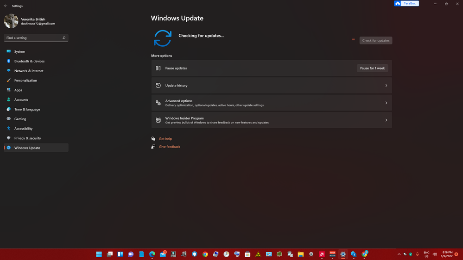The image size is (463, 260).
Task: Open Network & internet settings
Action: pos(36,71)
